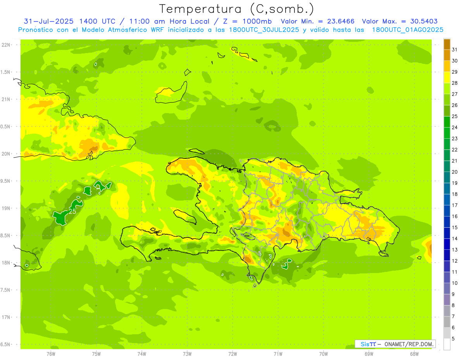Click the "9.5N" latitude axis label
Viewport: 465px width, 359px height.
[x=6, y=181]
